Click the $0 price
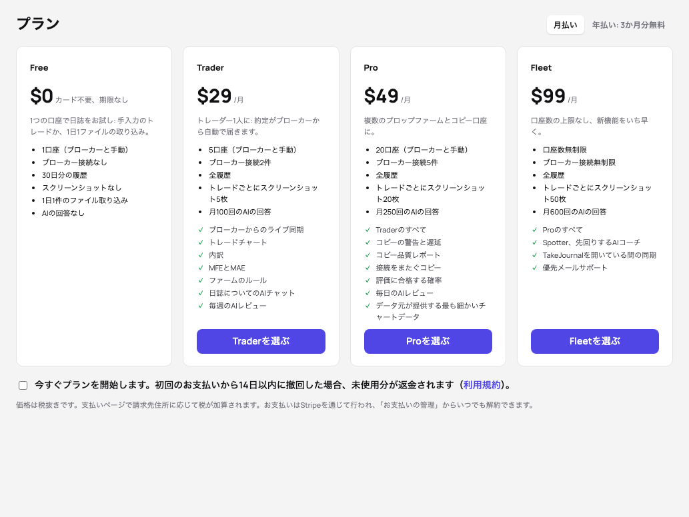The width and height of the screenshot is (689, 517). tap(41, 96)
